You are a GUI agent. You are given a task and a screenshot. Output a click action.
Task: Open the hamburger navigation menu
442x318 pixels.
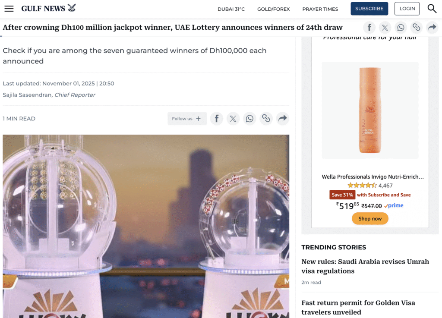coord(9,9)
